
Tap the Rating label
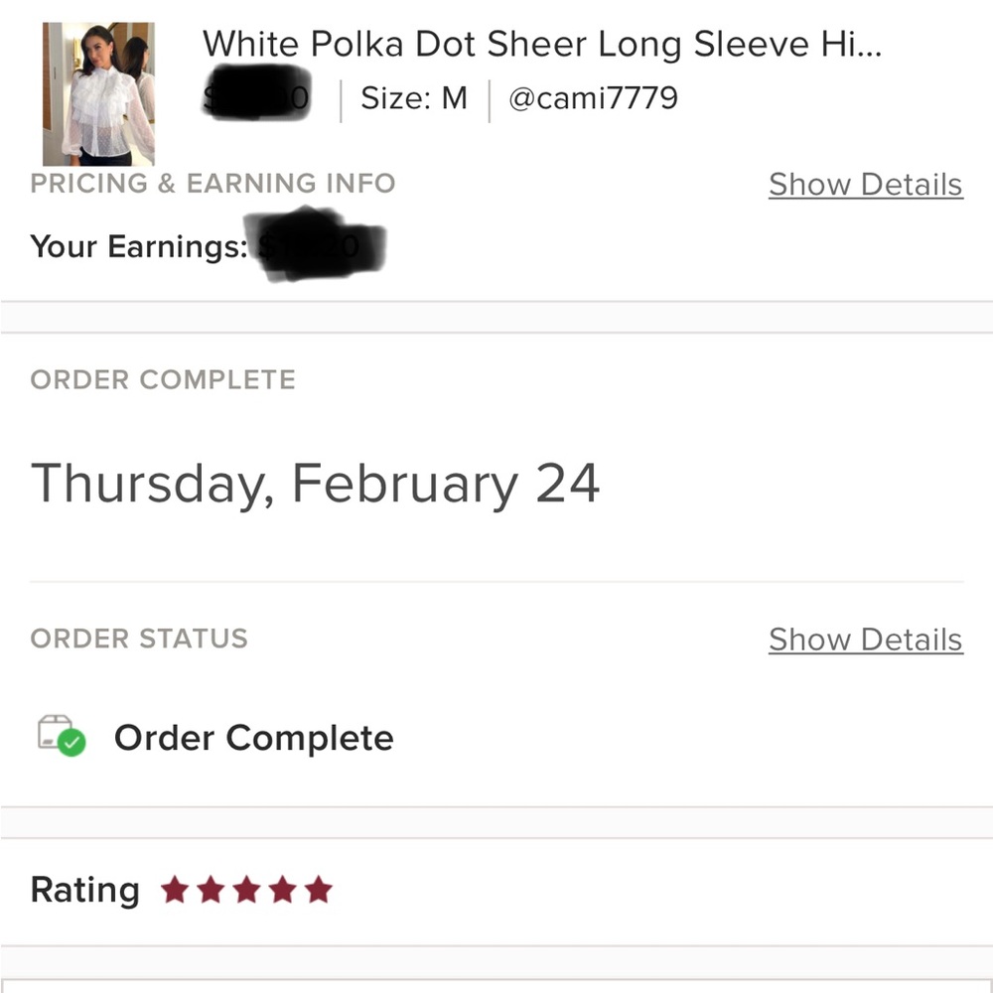click(x=84, y=891)
